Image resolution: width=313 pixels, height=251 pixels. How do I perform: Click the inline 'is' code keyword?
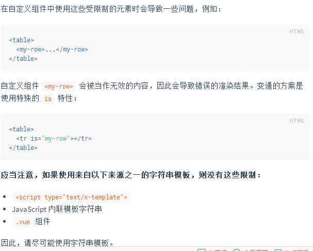tap(48, 98)
